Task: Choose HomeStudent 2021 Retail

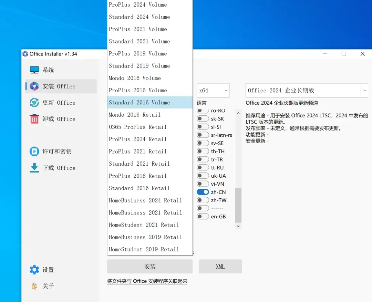Action: pyautogui.click(x=150, y=225)
